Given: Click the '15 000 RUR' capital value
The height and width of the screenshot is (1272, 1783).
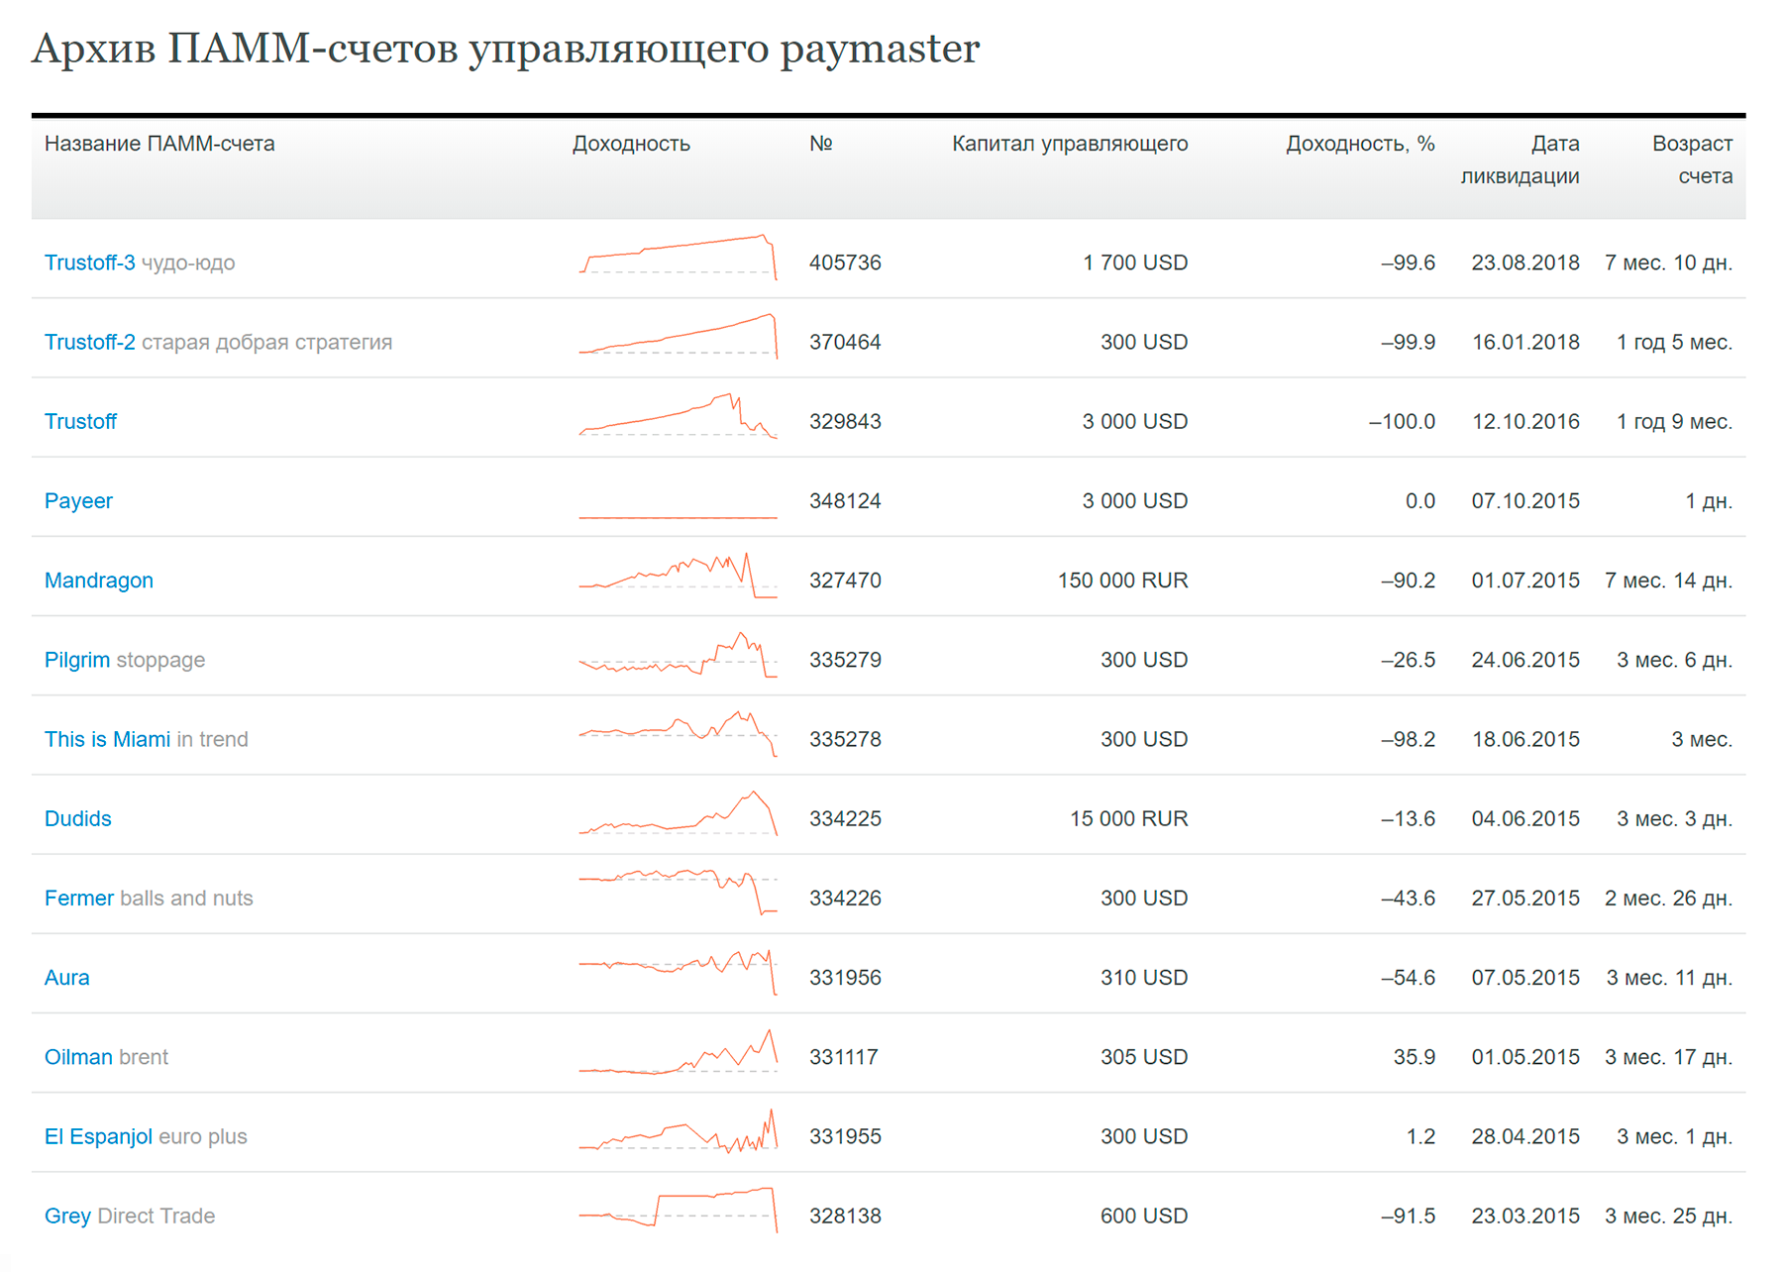Looking at the screenshot, I should click(1129, 818).
